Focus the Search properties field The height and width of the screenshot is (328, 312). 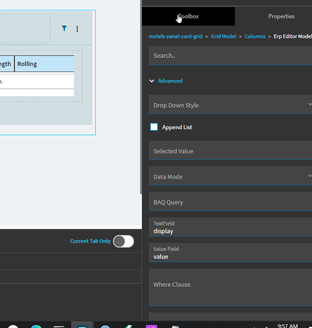[231, 56]
